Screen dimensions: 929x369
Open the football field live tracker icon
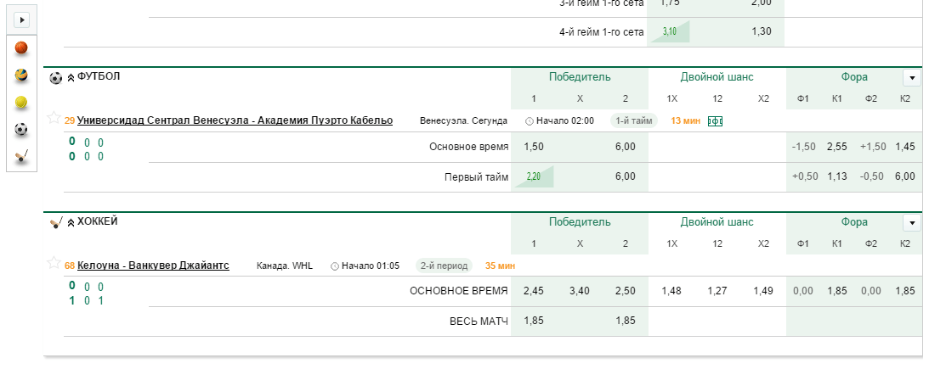715,121
